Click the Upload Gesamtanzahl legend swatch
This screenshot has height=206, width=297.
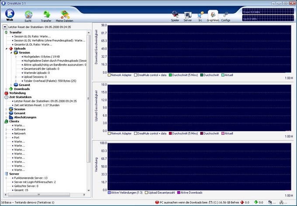146,192
